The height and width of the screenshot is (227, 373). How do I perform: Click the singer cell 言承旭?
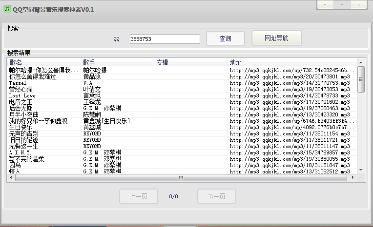point(92,95)
